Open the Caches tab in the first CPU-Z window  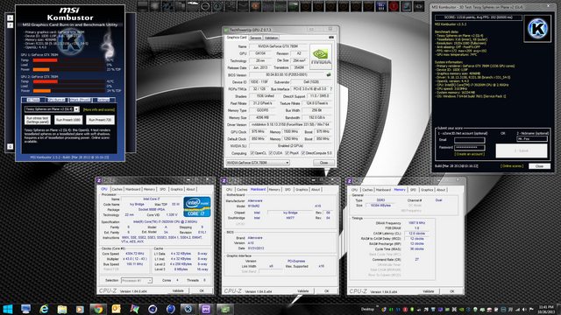(117, 189)
